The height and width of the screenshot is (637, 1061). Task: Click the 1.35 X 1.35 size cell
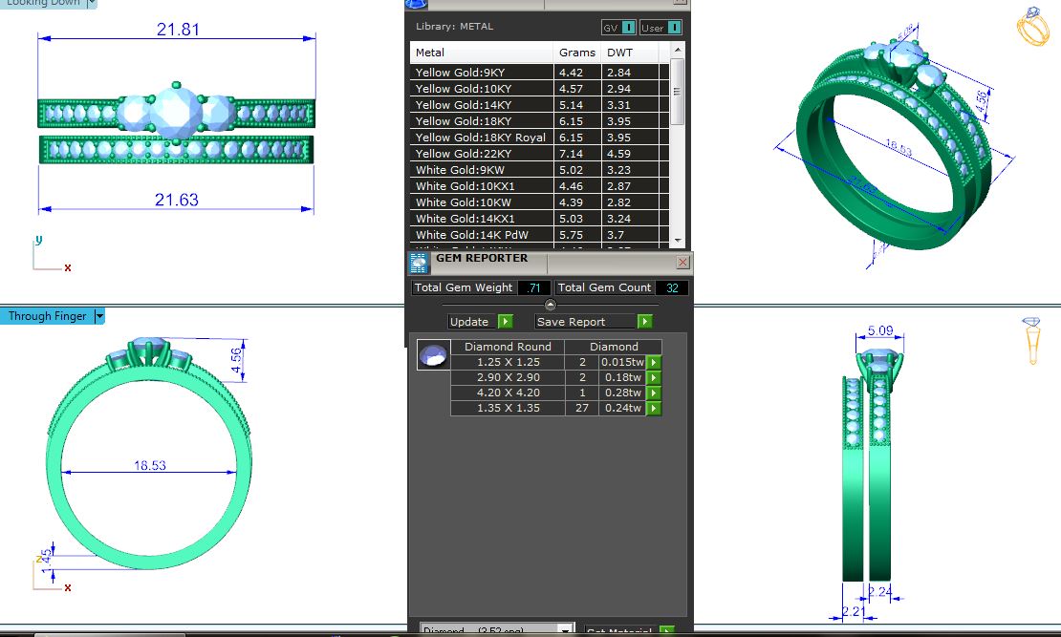509,409
